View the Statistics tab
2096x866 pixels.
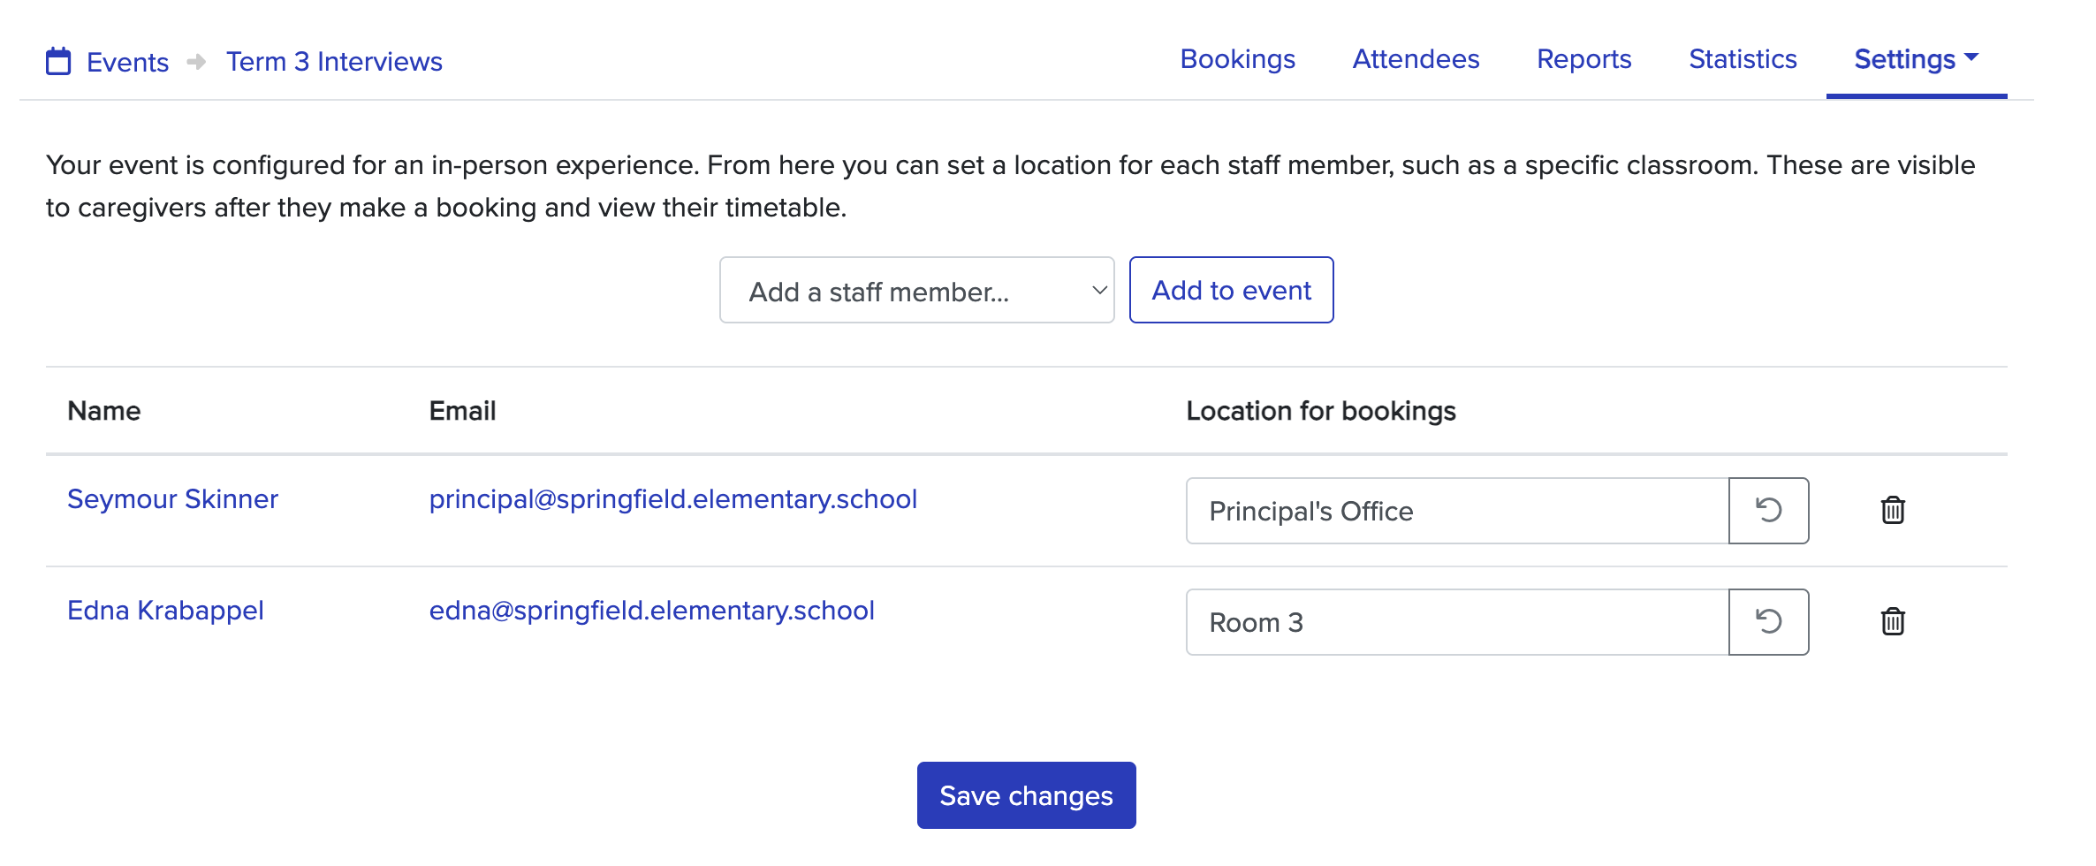tap(1743, 59)
